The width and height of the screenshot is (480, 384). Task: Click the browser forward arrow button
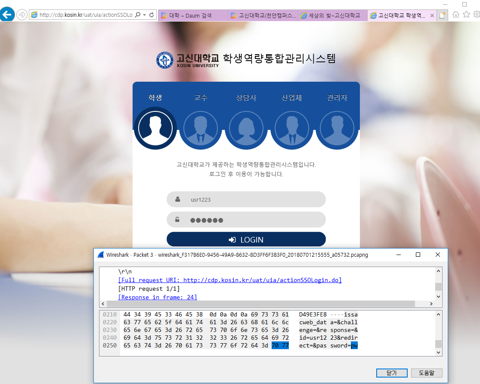pyautogui.click(x=22, y=14)
